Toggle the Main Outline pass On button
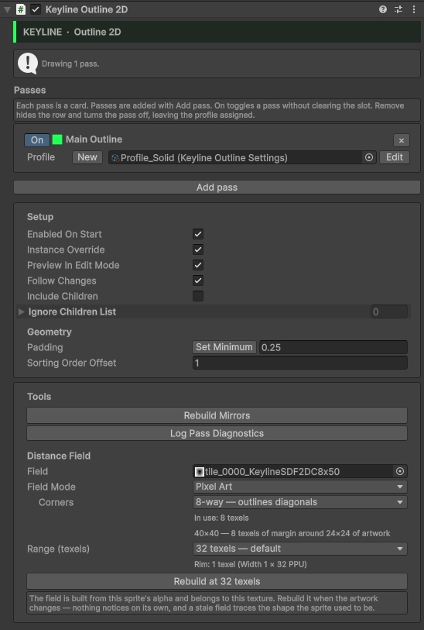424x630 pixels. pos(37,139)
